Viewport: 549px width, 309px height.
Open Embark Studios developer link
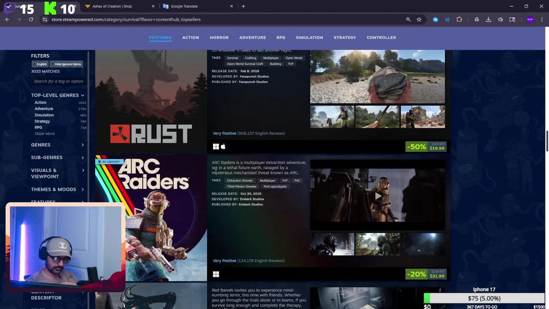(252, 199)
